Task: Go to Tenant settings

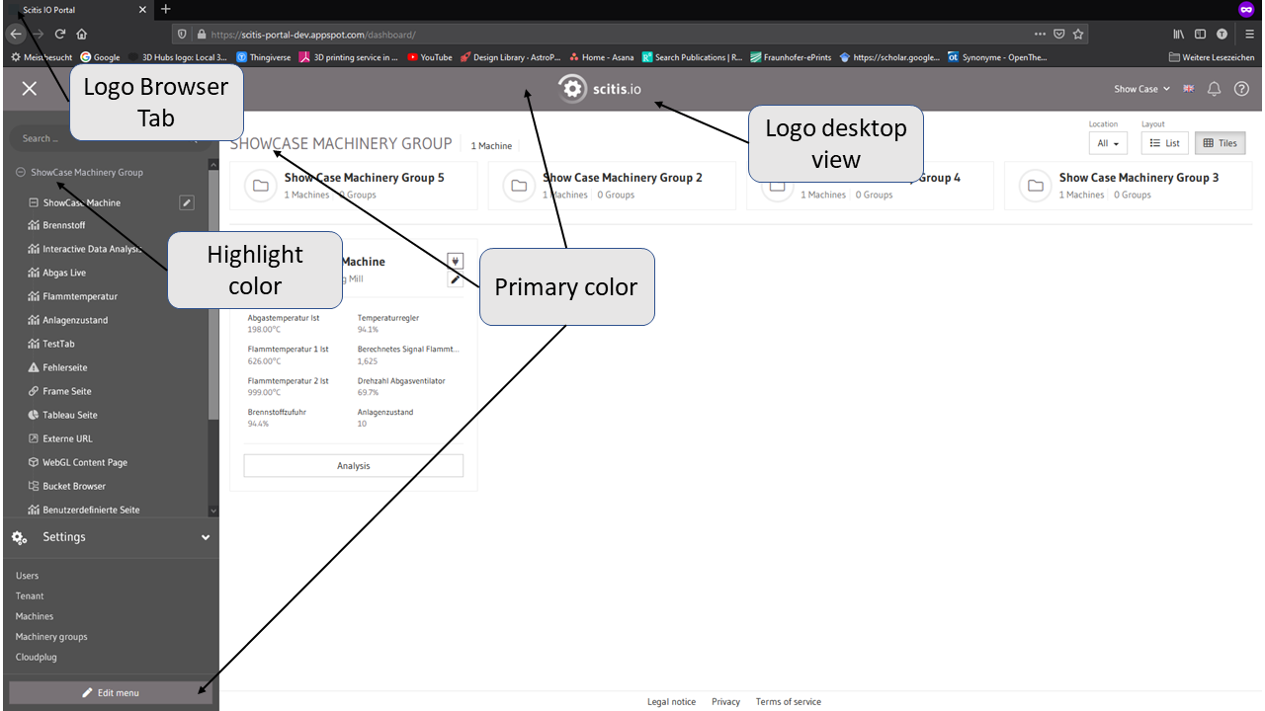Action: click(x=30, y=595)
